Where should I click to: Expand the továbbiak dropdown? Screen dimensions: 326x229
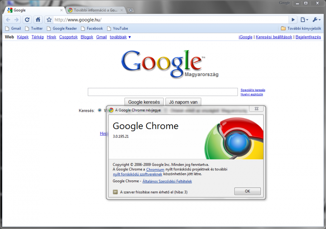[x=120, y=37]
